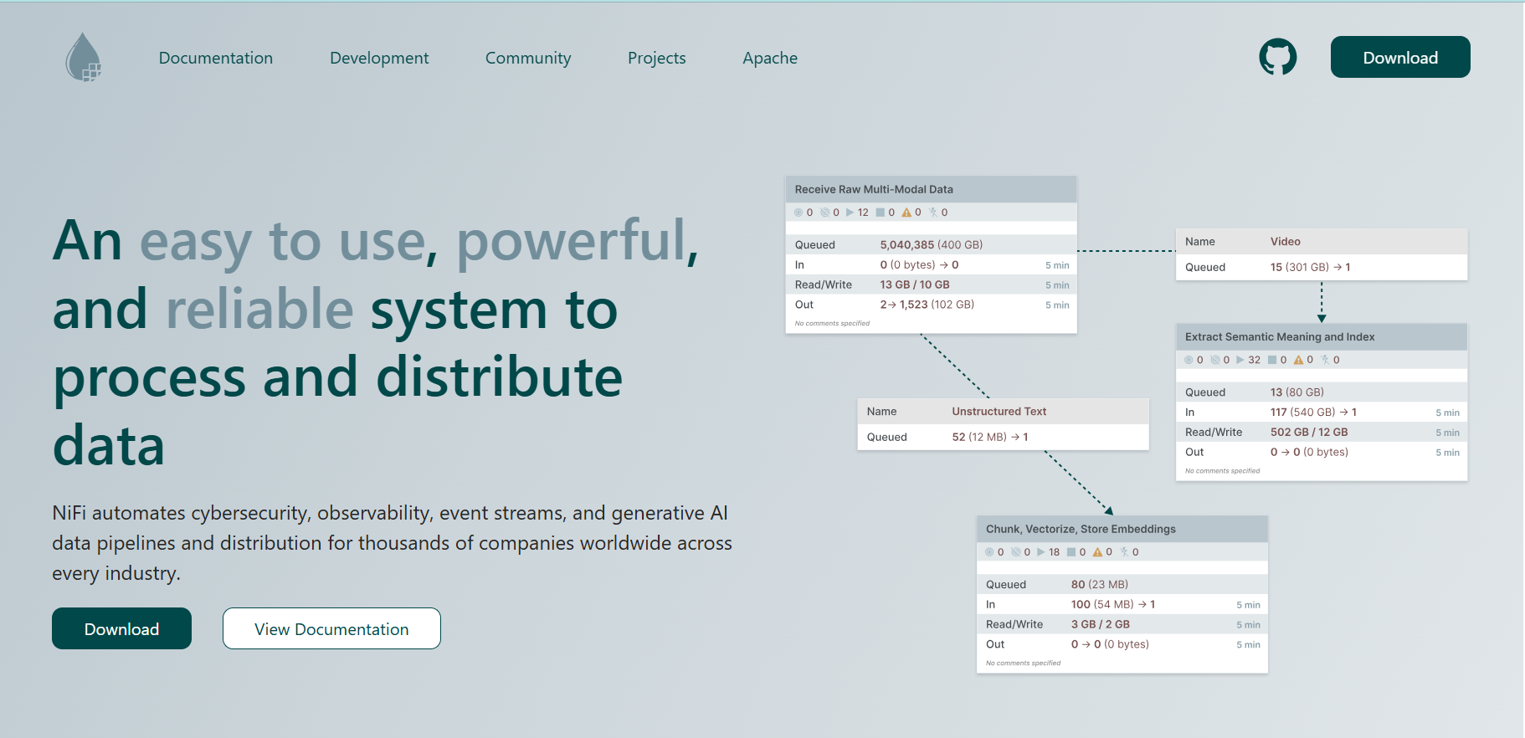Open the Community menu
1525x738 pixels.
[x=528, y=58]
